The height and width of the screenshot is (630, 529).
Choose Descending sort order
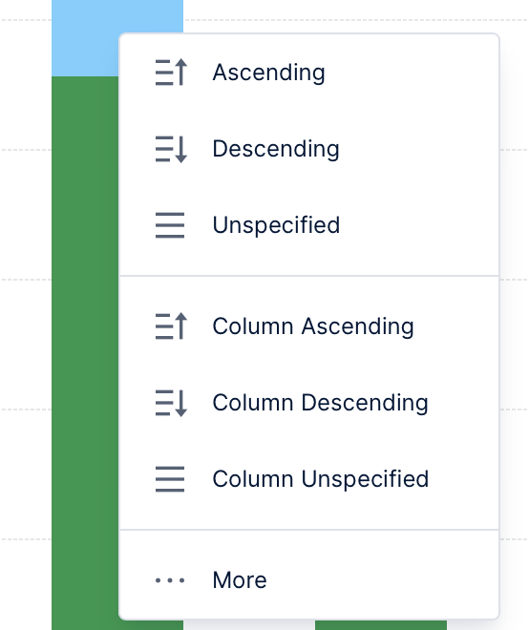pyautogui.click(x=309, y=149)
